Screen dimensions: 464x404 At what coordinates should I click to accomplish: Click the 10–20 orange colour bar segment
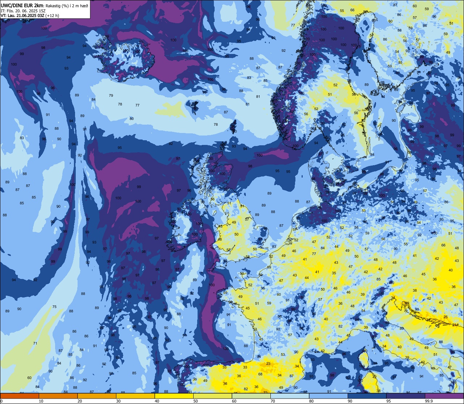pyautogui.click(x=58, y=396)
